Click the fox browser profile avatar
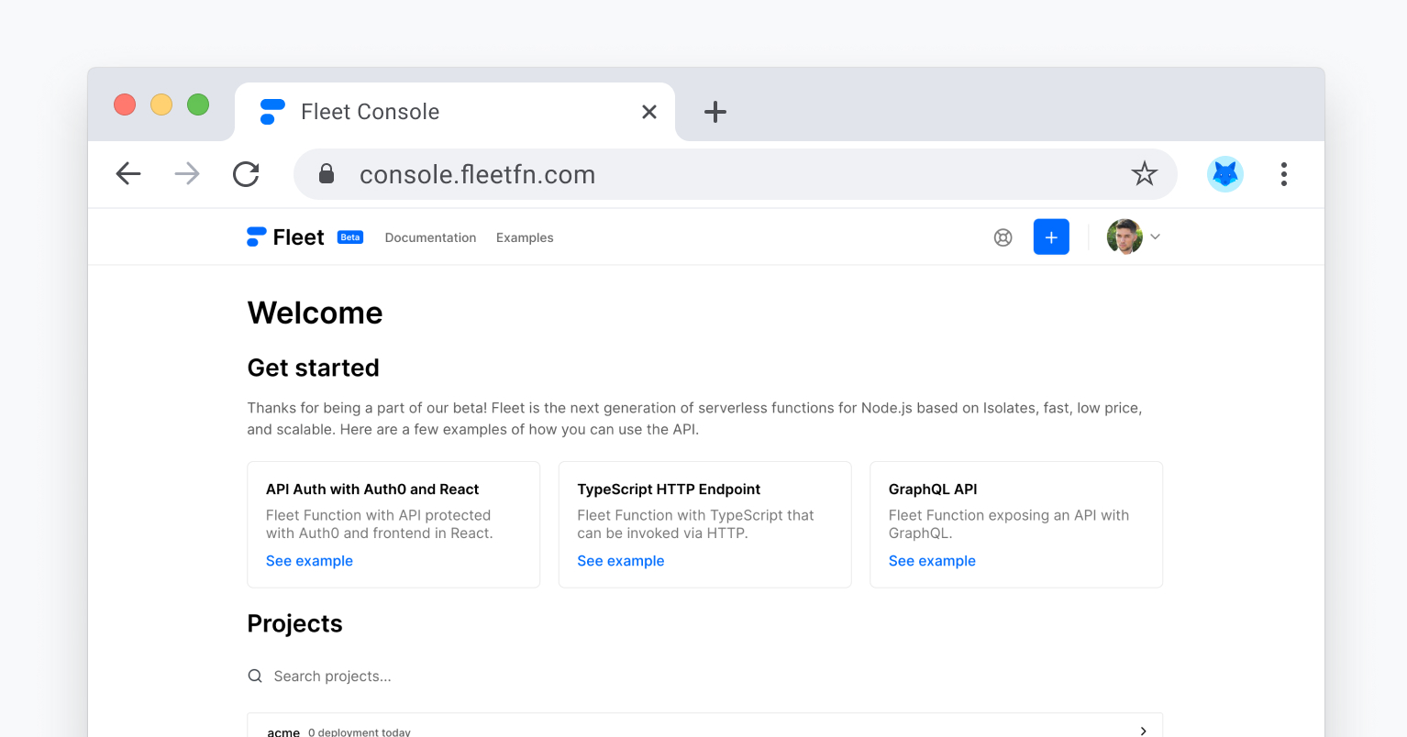The image size is (1407, 737). pos(1224,173)
